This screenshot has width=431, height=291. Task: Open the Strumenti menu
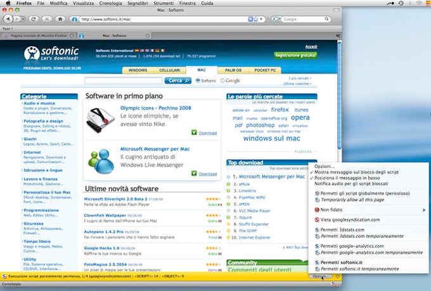(x=164, y=3)
